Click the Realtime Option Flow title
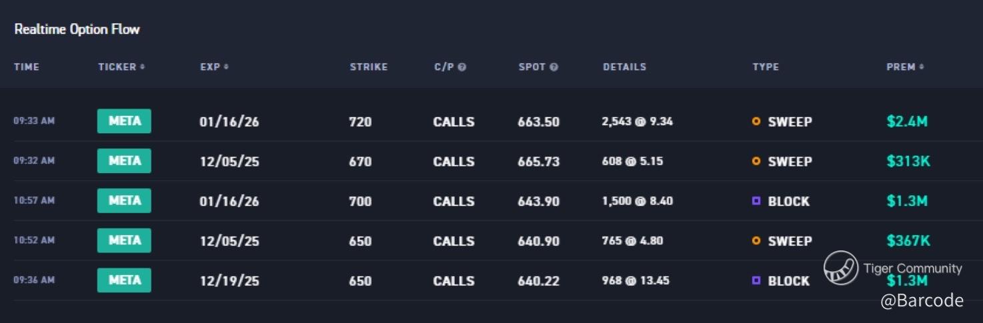 [77, 29]
